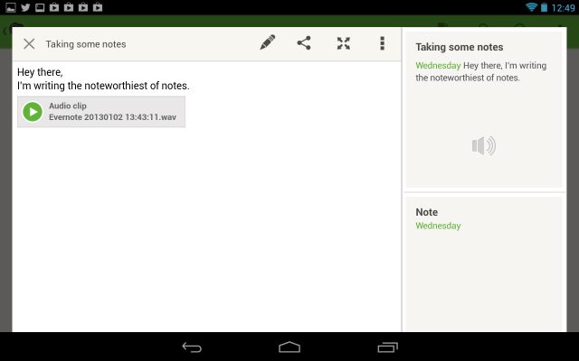Click the note title 'Taking some notes' in header
Screen dimensions: 579x361
click(86, 44)
